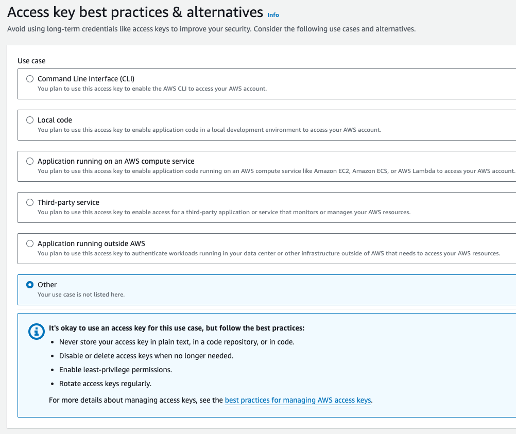Click the data center workloads description text
516x434 pixels.
[268, 253]
